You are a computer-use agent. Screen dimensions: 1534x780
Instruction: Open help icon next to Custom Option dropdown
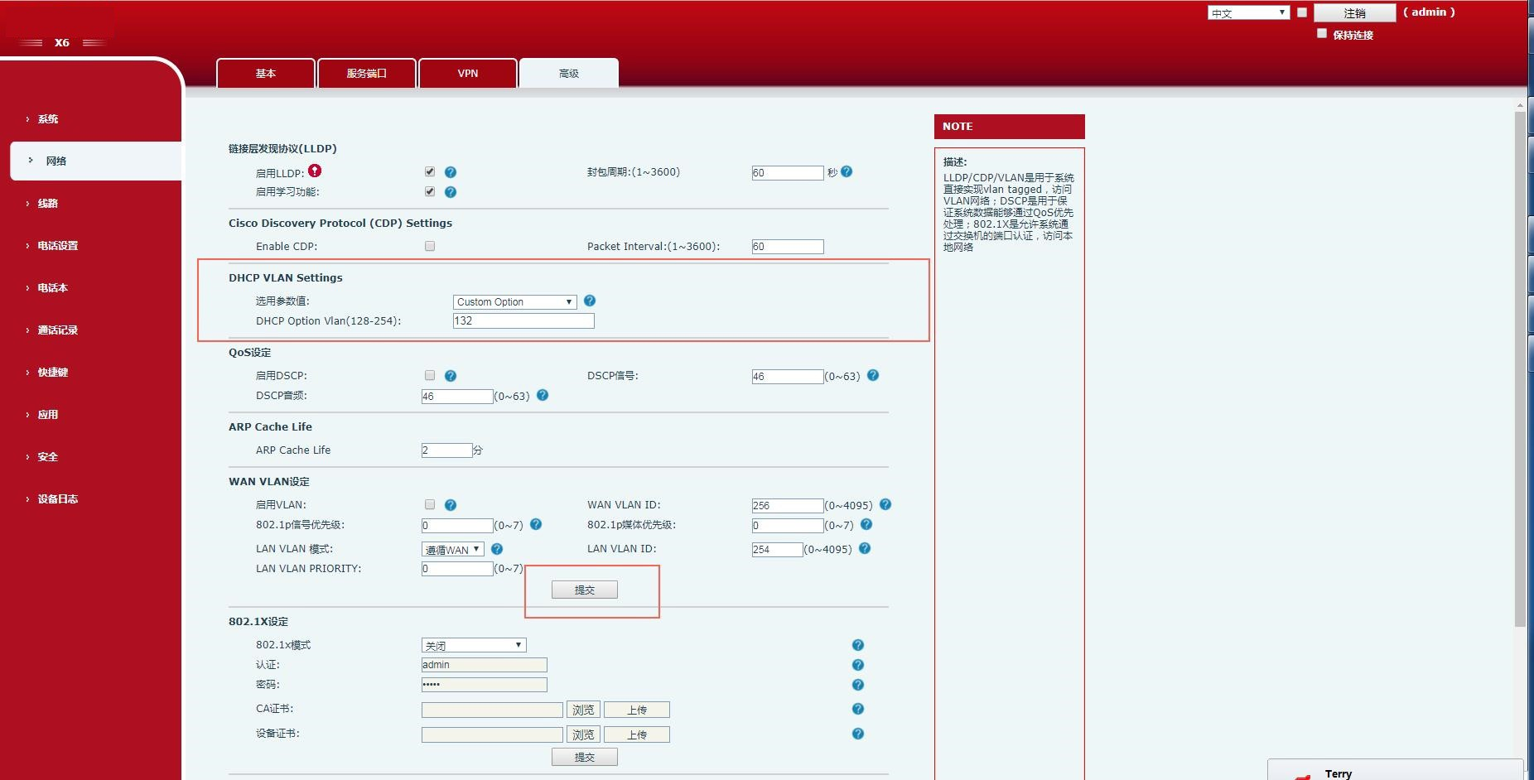tap(590, 301)
